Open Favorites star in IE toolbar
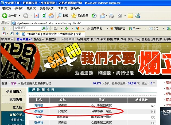This screenshot has height=125, width=171. coord(80,16)
